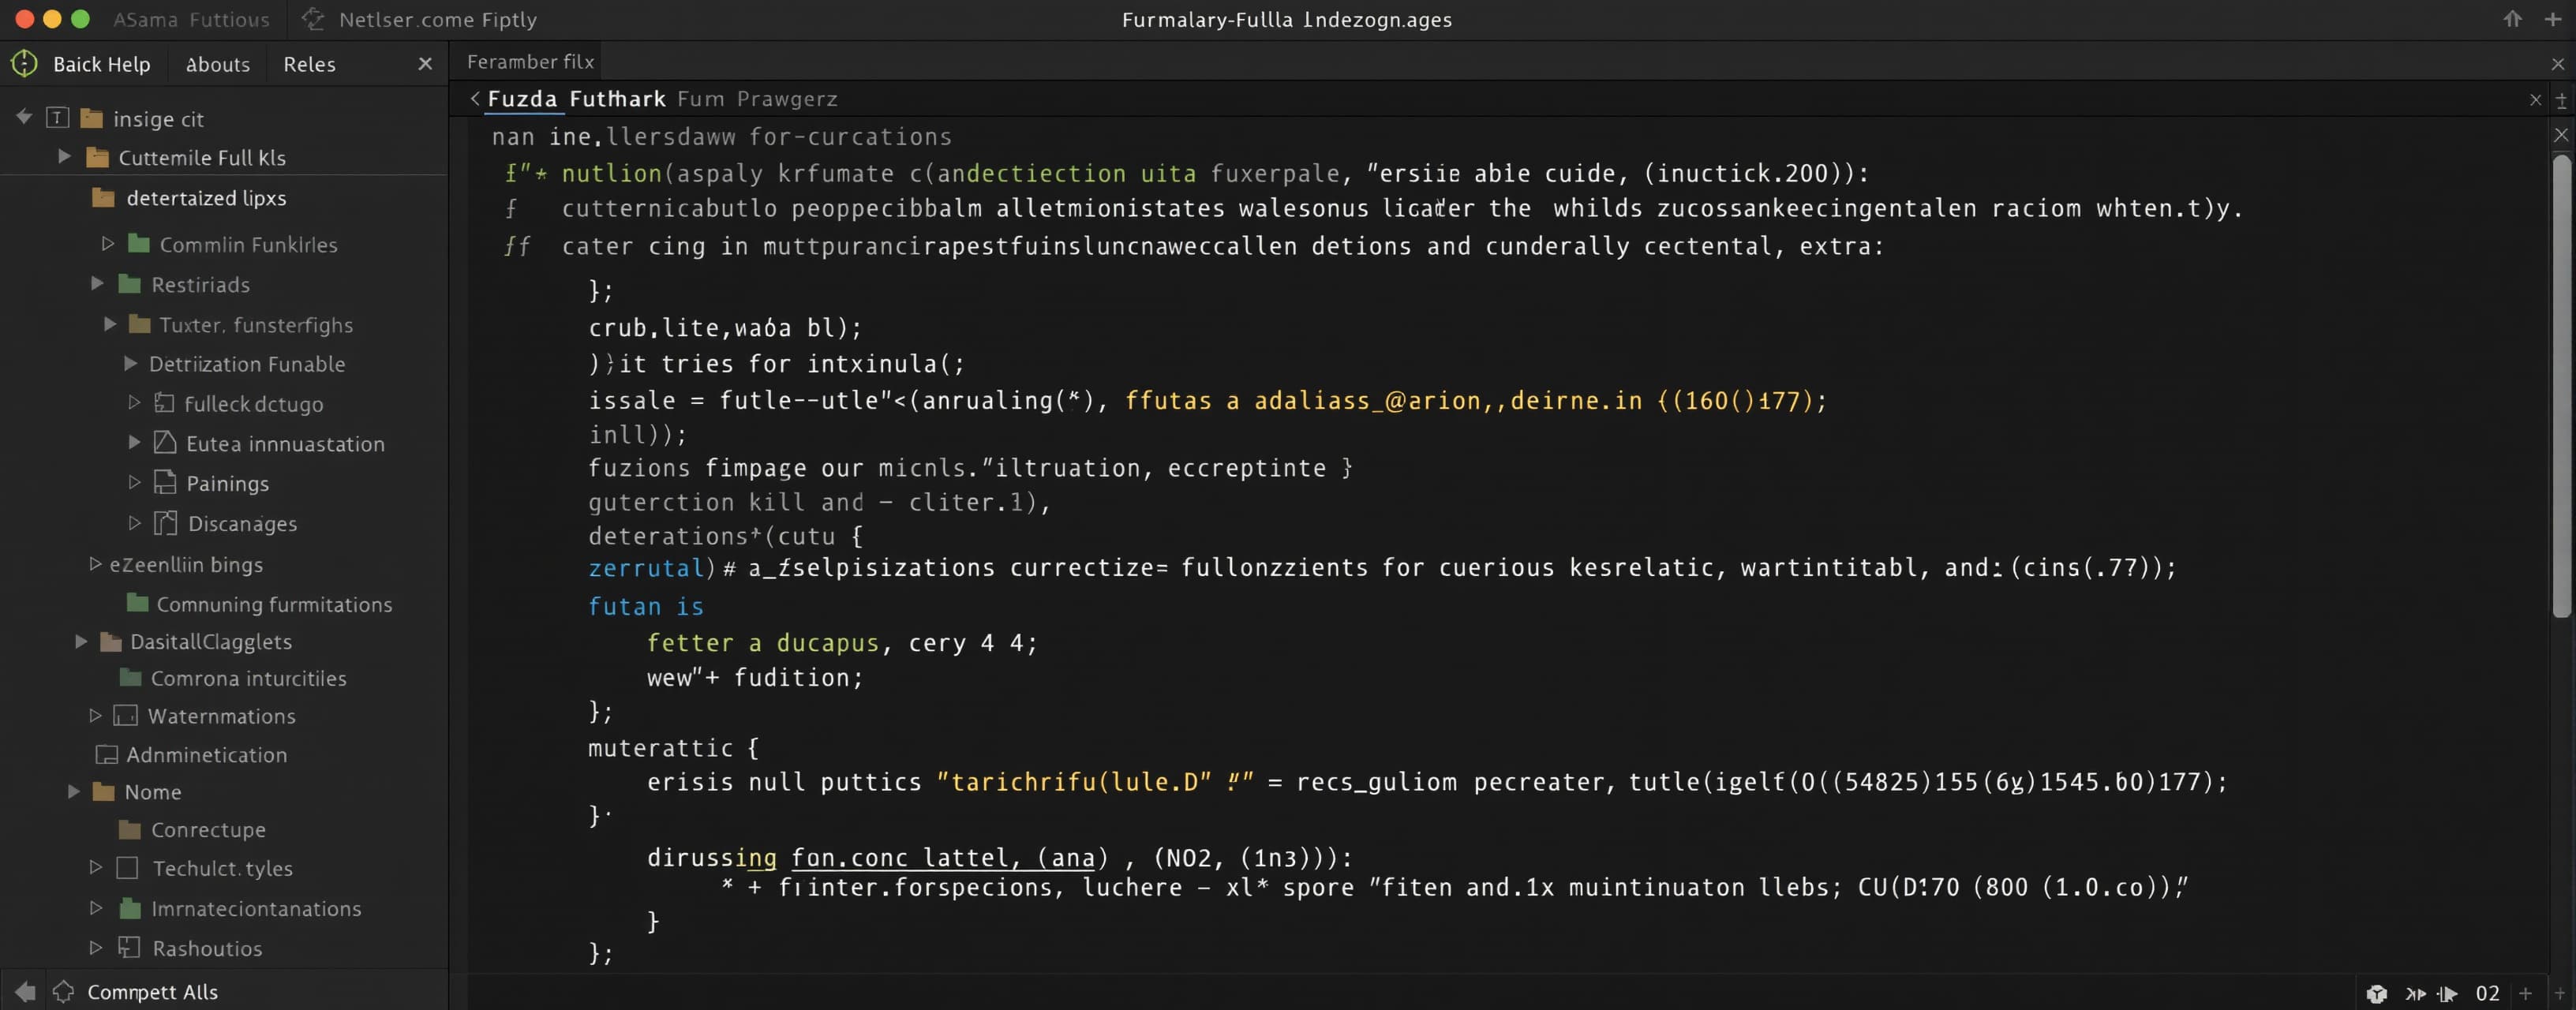
Task: Click the play icon in status bar
Action: point(2447,993)
